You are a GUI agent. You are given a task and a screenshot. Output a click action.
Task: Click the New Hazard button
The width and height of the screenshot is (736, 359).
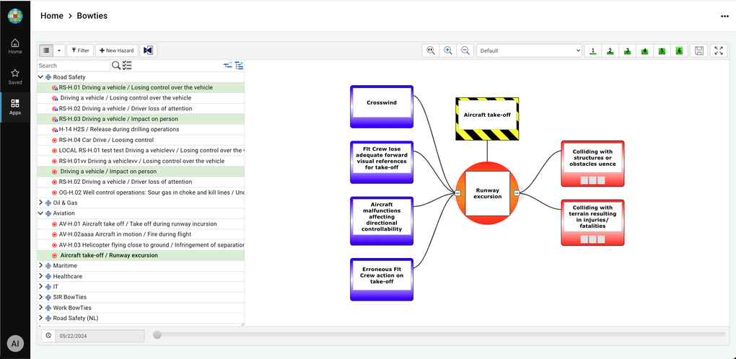(x=116, y=50)
